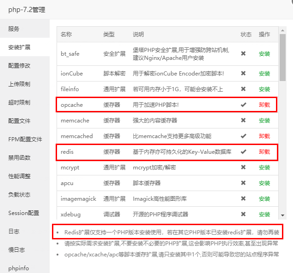
Task: Click the 安全扩展 type cell
Action: (115, 54)
